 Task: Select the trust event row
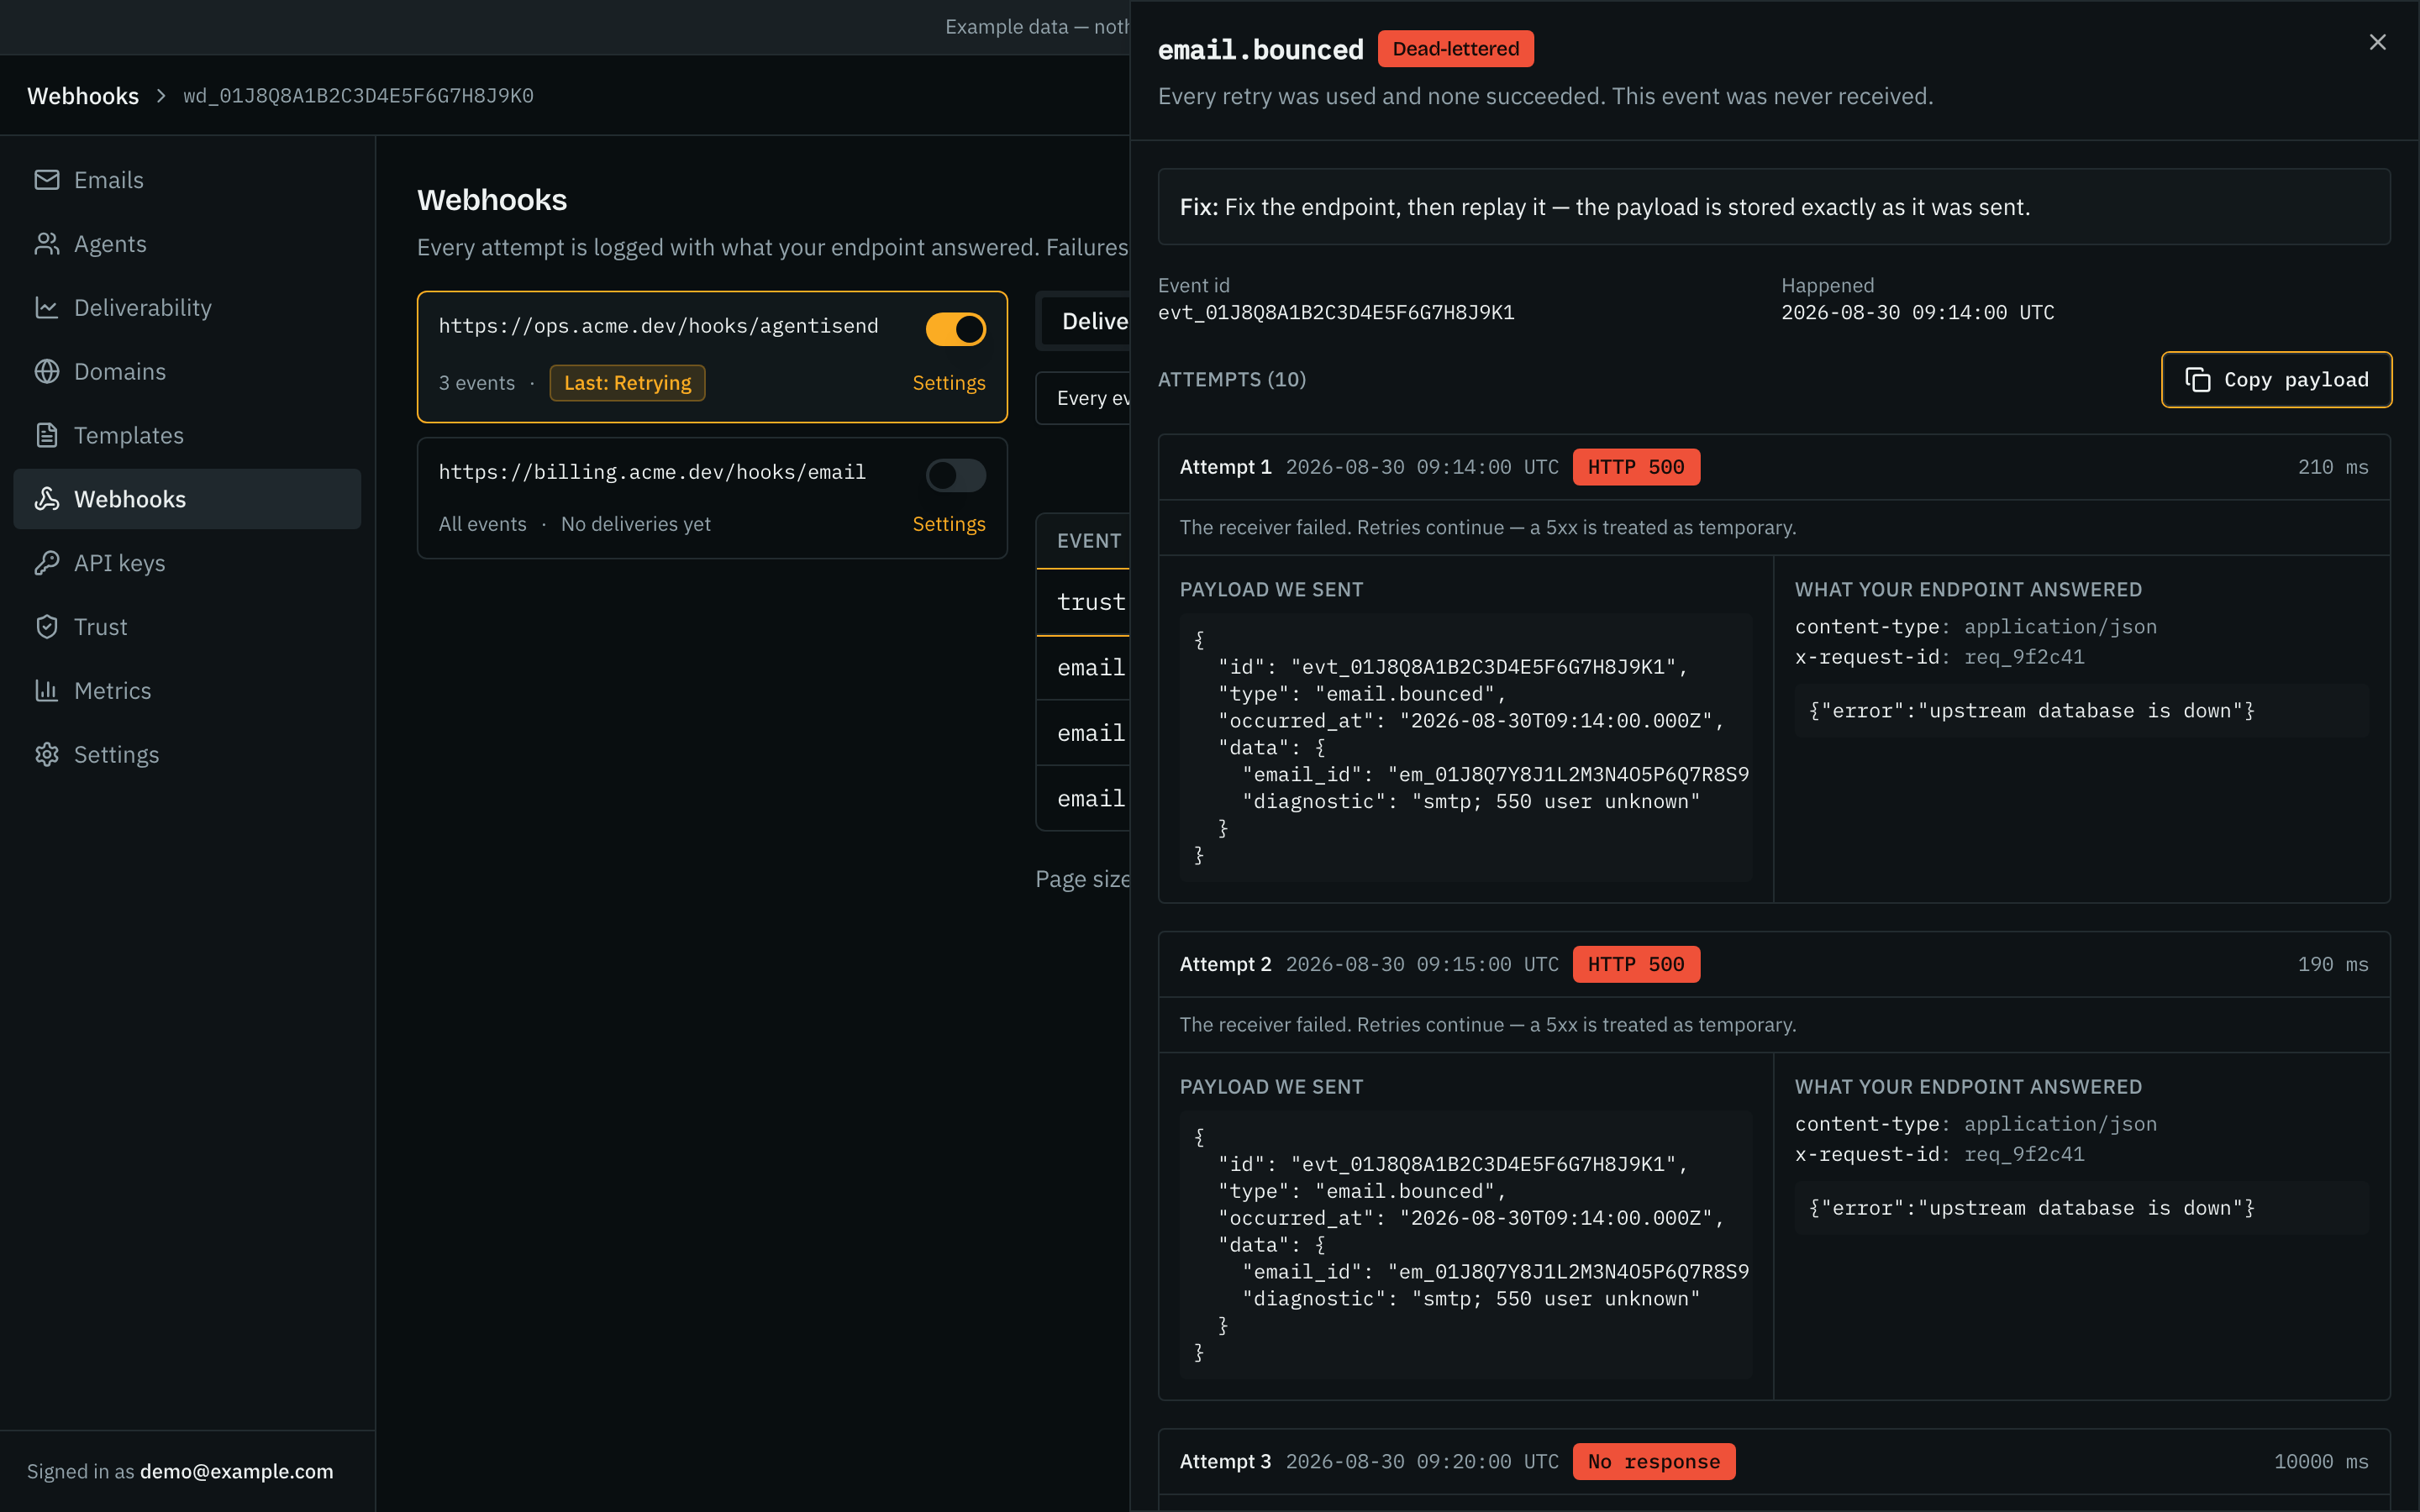coord(1083,602)
